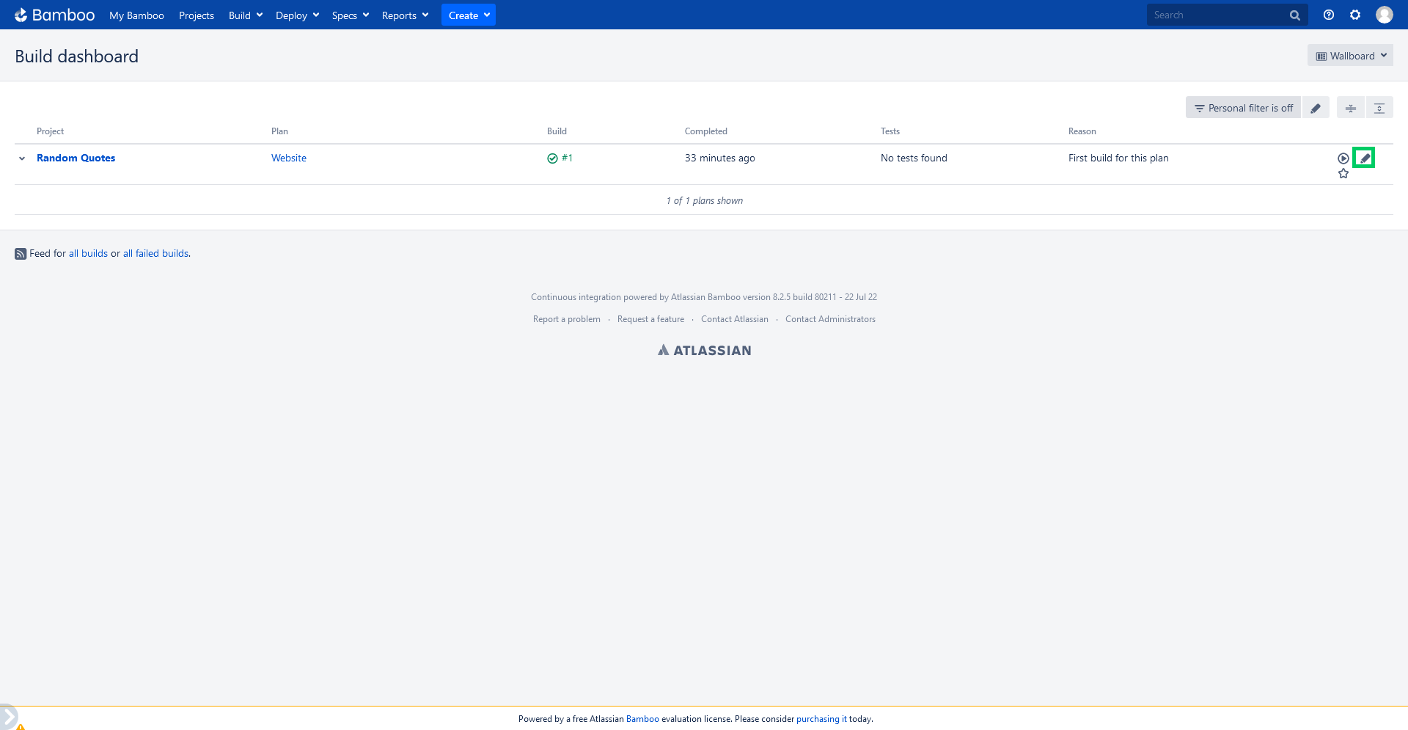
Task: Run the Website plan build
Action: (1343, 158)
